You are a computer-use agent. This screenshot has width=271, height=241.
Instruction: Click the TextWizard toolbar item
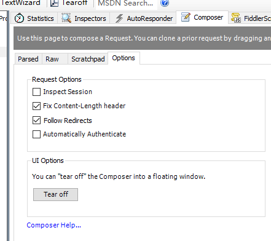point(21,3)
